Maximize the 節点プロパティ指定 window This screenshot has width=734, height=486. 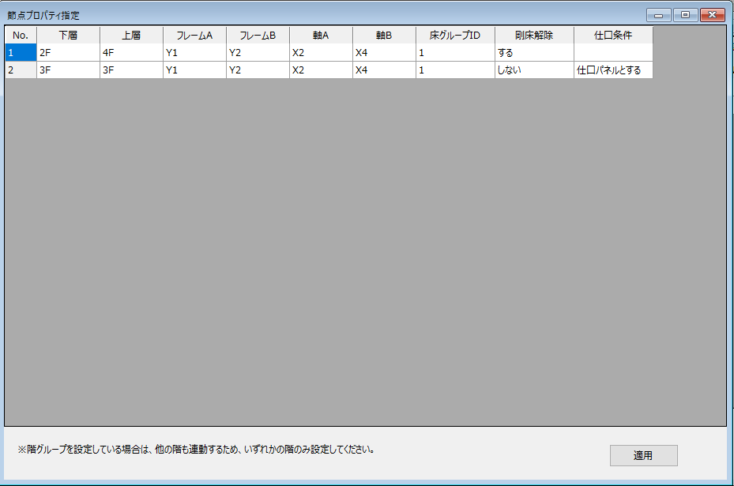685,15
